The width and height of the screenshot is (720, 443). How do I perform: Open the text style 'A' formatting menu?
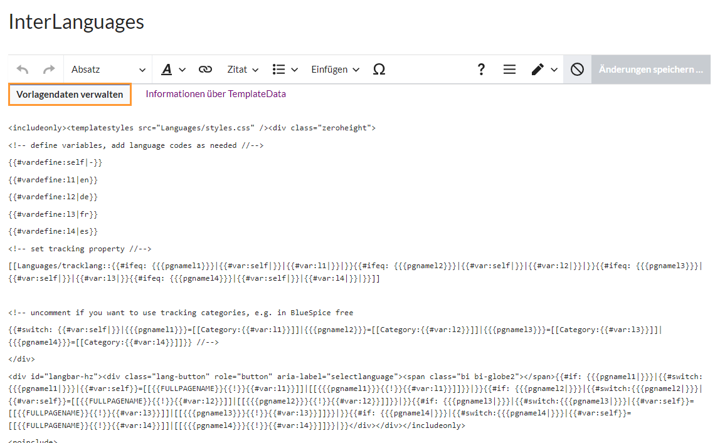[x=173, y=70]
